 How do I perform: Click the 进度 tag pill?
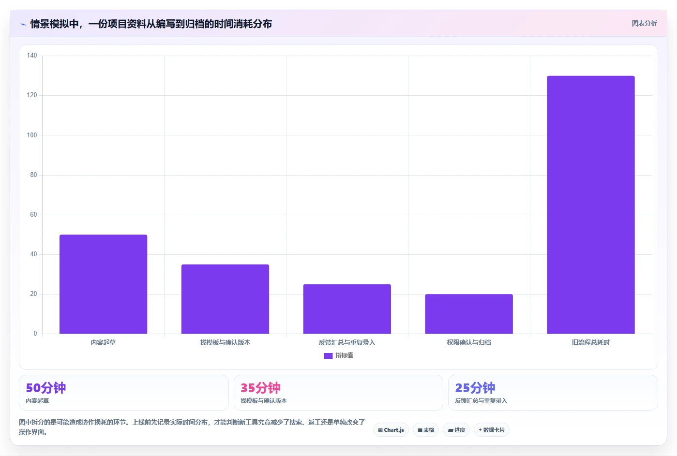[x=456, y=430]
